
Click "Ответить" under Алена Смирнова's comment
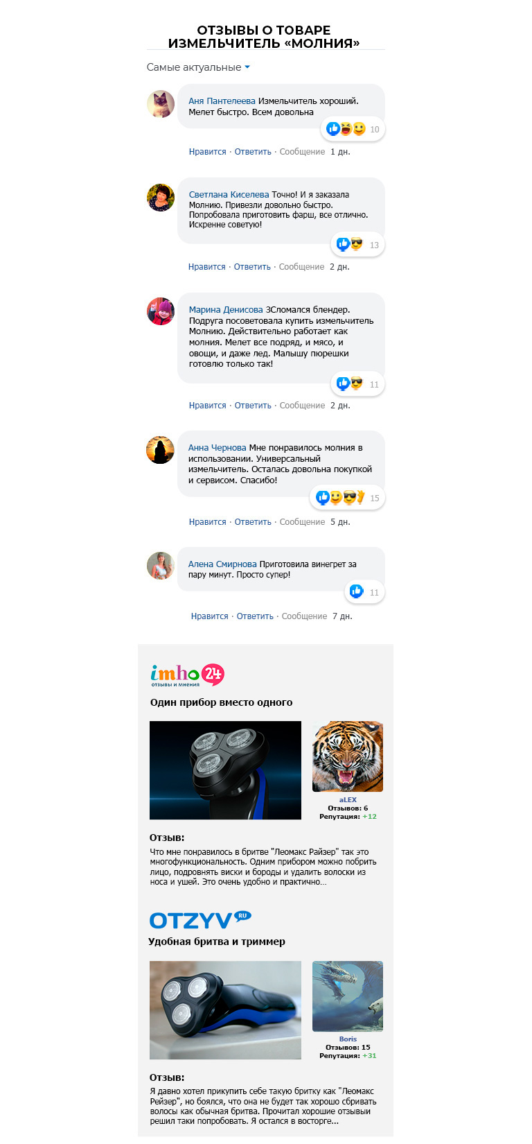pos(255,616)
